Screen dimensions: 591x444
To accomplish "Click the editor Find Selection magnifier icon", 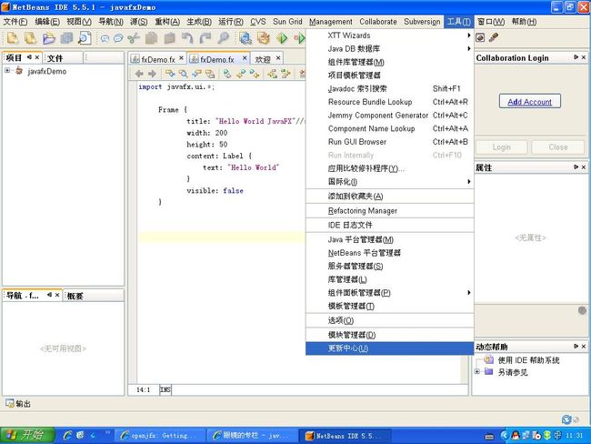I will coord(183,74).
